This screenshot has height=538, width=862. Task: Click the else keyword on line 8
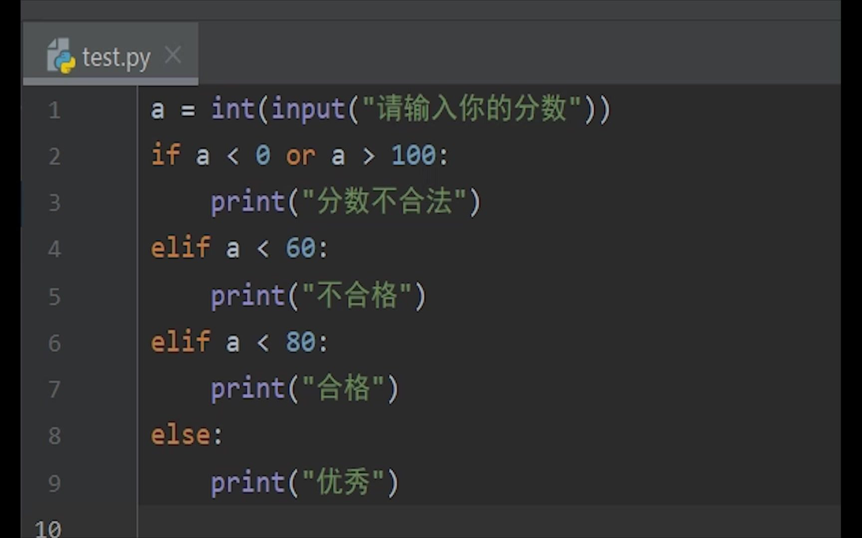coord(180,435)
